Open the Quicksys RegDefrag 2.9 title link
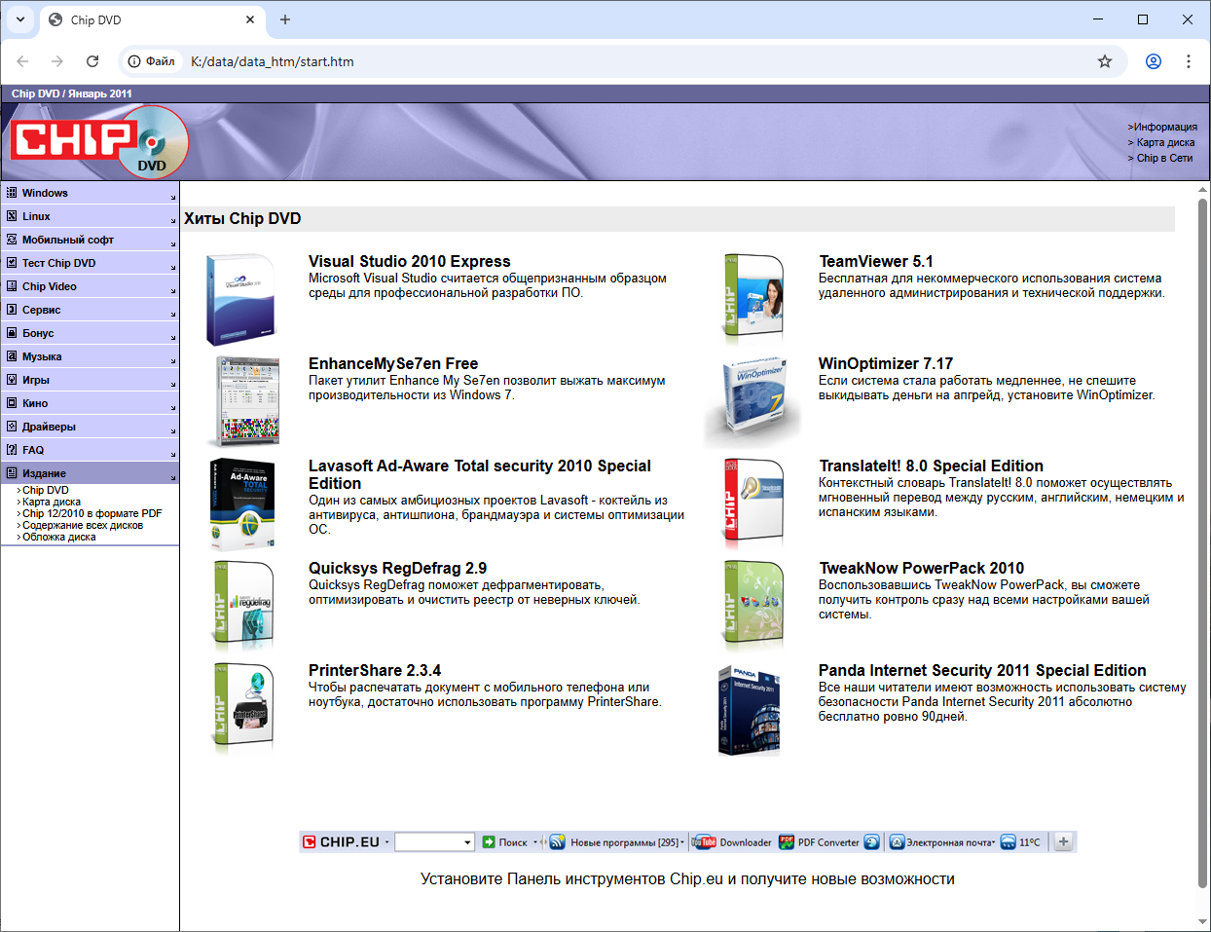 tap(397, 568)
